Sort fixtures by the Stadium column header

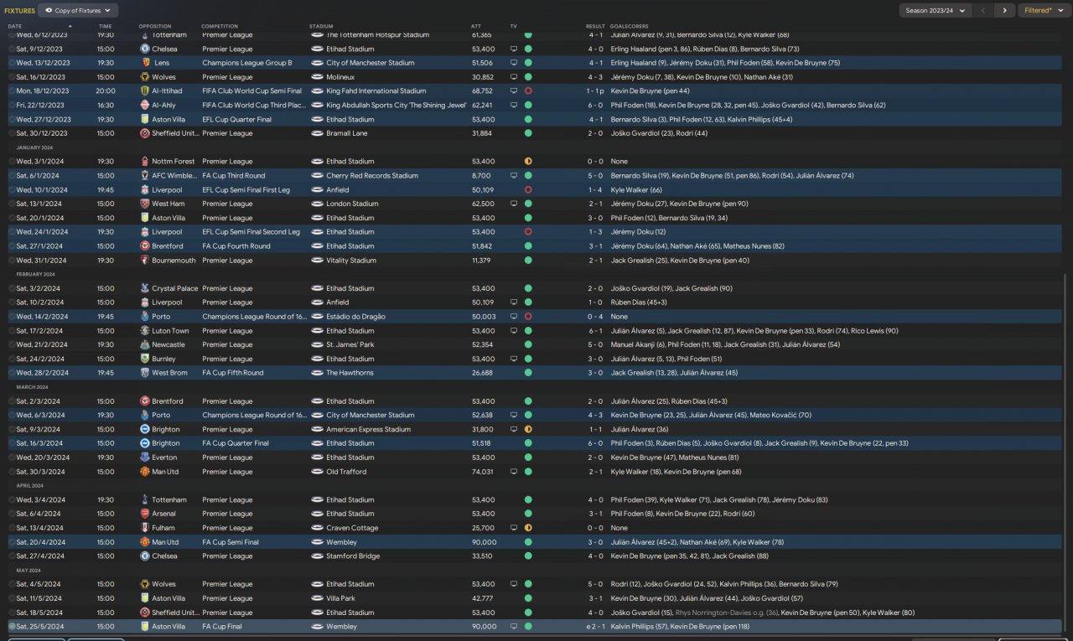tap(320, 26)
